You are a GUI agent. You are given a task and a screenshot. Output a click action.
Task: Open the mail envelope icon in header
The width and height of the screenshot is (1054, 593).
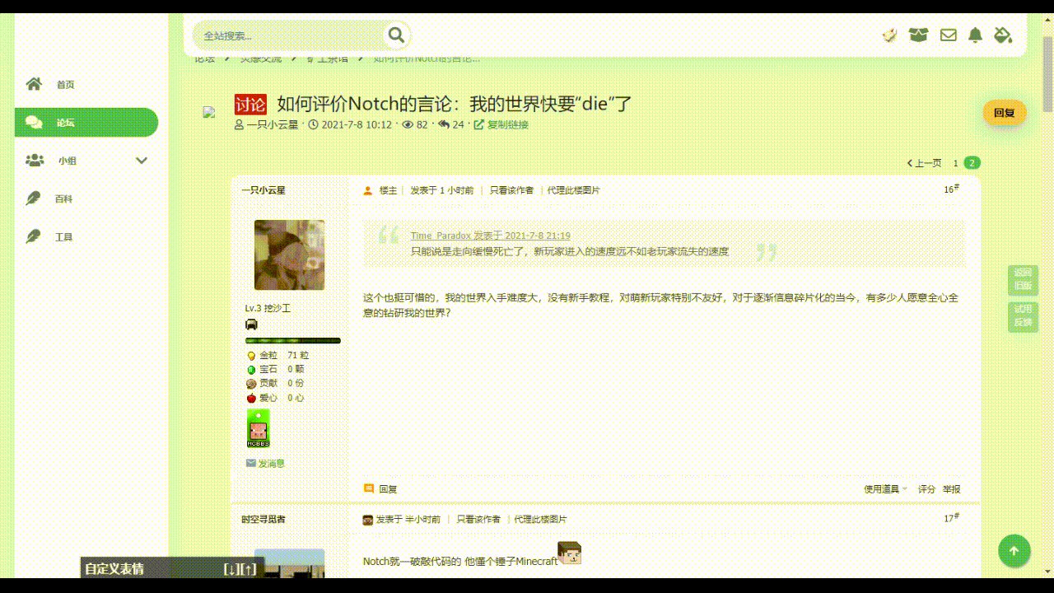(x=949, y=35)
